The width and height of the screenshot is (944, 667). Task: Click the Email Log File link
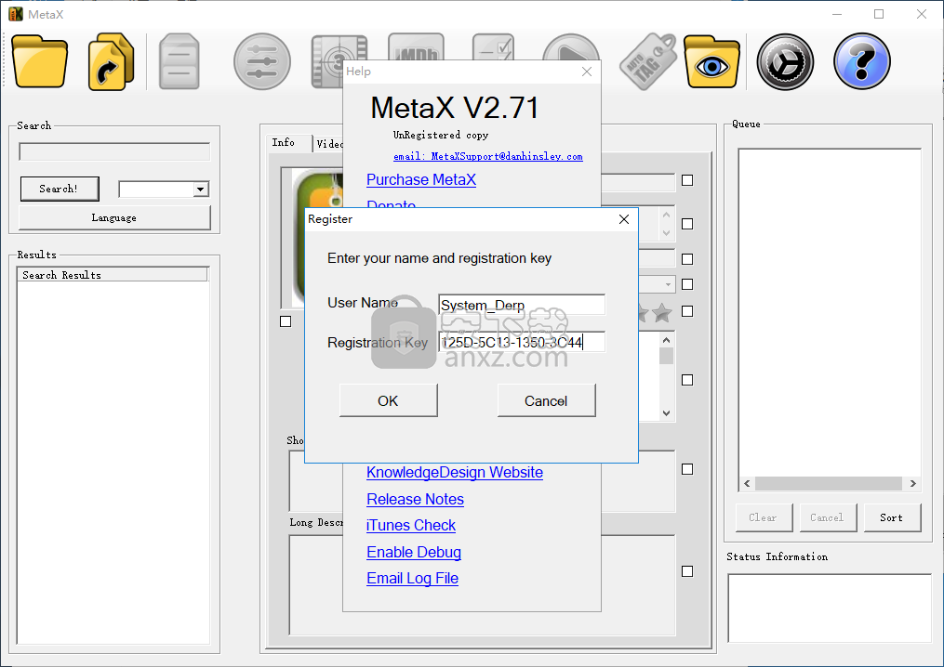pyautogui.click(x=412, y=579)
